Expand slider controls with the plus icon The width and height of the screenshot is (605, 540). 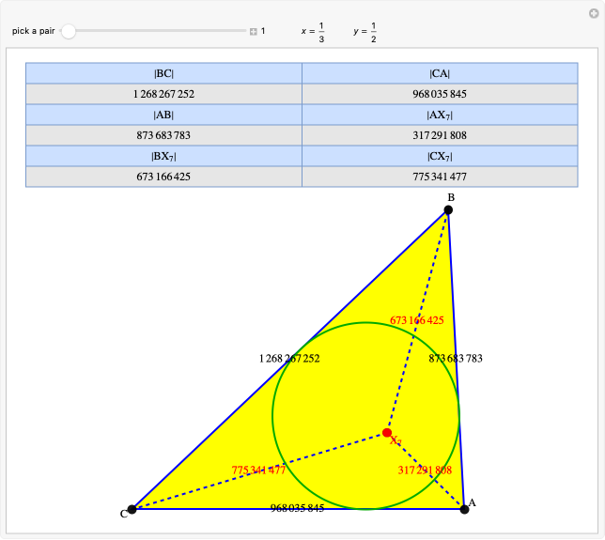click(254, 31)
